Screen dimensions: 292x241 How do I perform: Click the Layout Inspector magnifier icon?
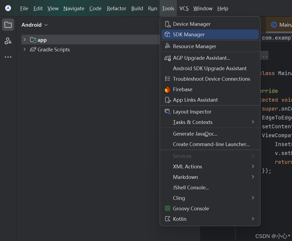168,112
